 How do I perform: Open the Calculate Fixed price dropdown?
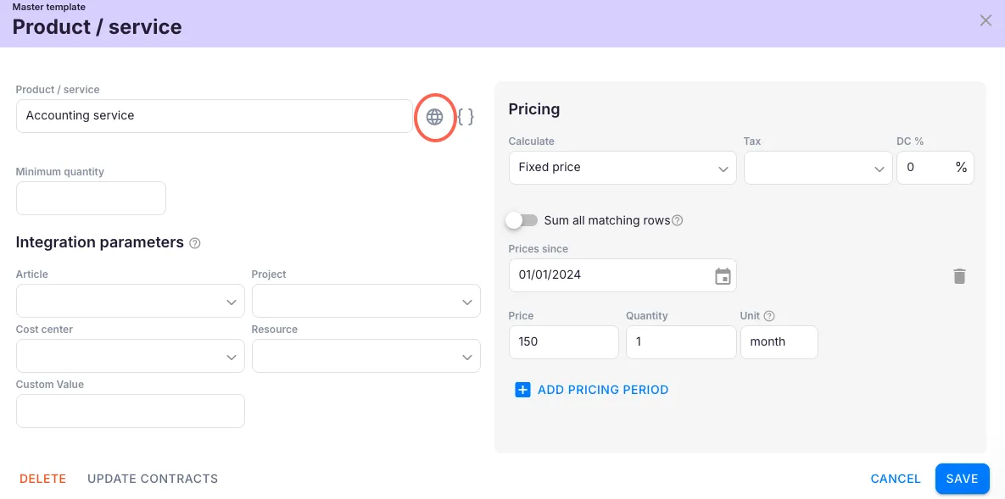(622, 168)
